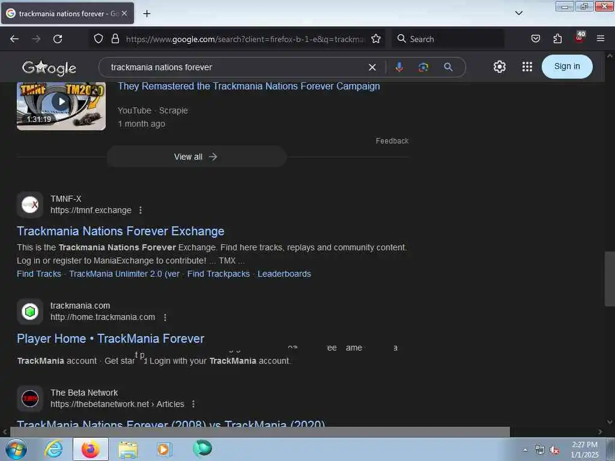Open the TMNF-X site favicon
Screen dimensions: 615x461
pyautogui.click(x=30, y=205)
